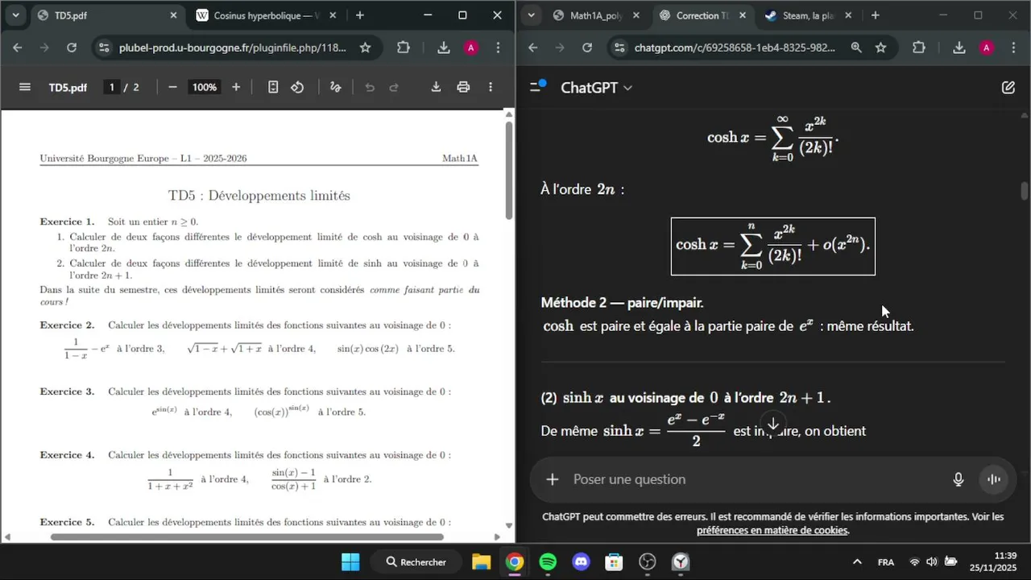Click the PDF vertical scrollbar thumb

(x=508, y=169)
